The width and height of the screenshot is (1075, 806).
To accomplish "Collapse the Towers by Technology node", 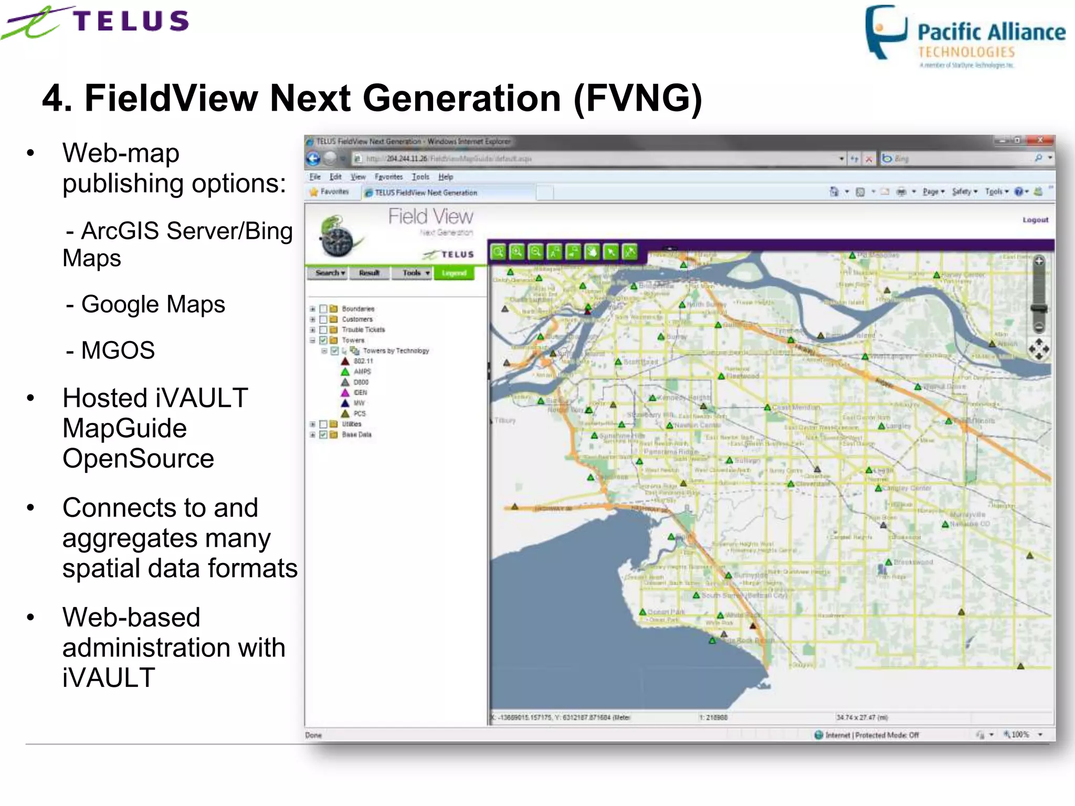I will click(324, 351).
